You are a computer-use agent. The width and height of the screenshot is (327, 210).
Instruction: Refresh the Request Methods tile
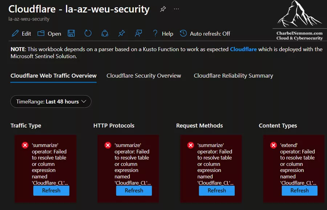pos(217,190)
